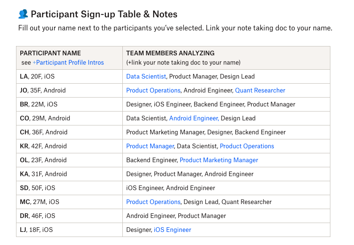Open Product Operations link in JO row
This screenshot has width=354, height=245.
pyautogui.click(x=153, y=90)
